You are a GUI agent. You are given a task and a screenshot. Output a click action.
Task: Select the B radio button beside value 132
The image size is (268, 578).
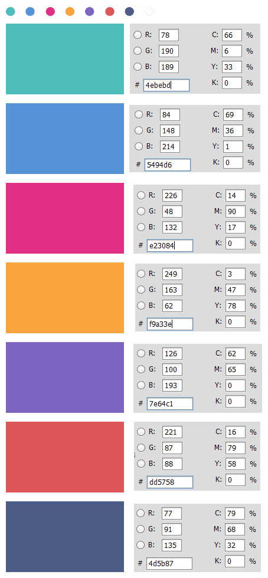click(141, 227)
